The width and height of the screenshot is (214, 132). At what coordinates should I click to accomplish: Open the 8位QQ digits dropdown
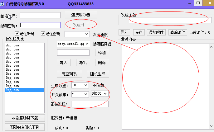click(100, 94)
